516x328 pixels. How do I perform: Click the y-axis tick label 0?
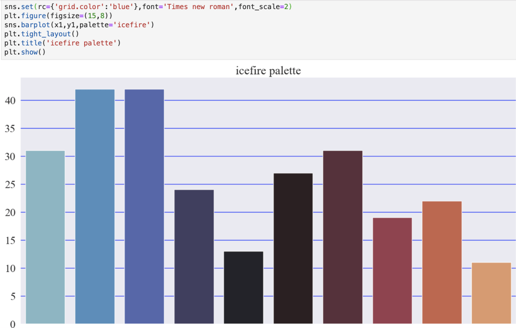[13, 324]
